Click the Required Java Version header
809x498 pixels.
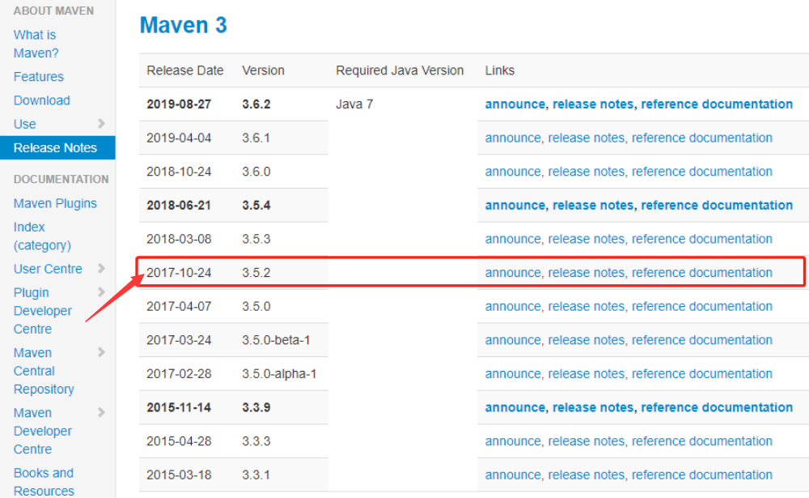(x=400, y=70)
